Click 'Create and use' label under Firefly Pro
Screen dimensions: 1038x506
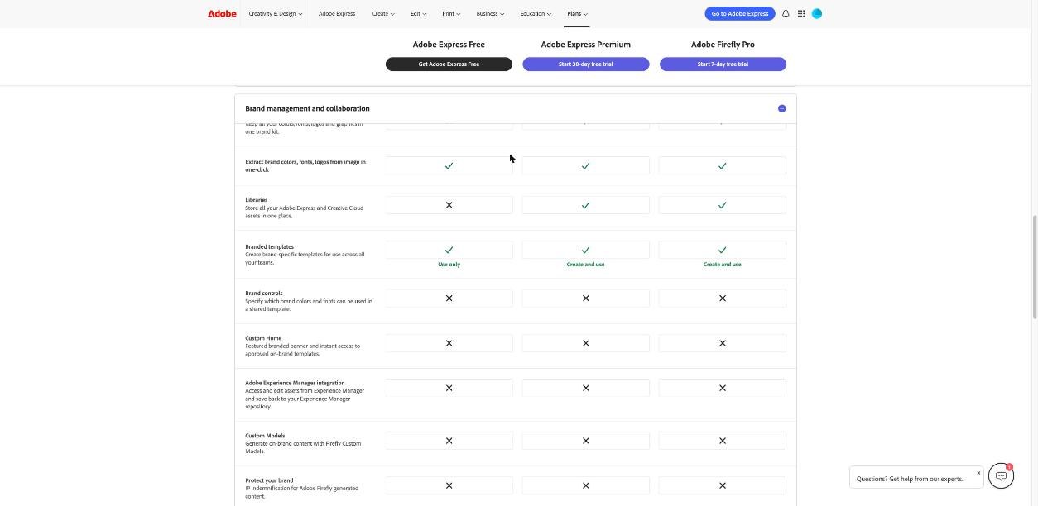pos(723,265)
